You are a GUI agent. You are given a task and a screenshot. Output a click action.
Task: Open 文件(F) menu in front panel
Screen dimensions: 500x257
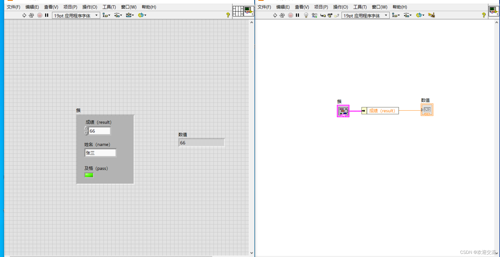click(x=13, y=7)
